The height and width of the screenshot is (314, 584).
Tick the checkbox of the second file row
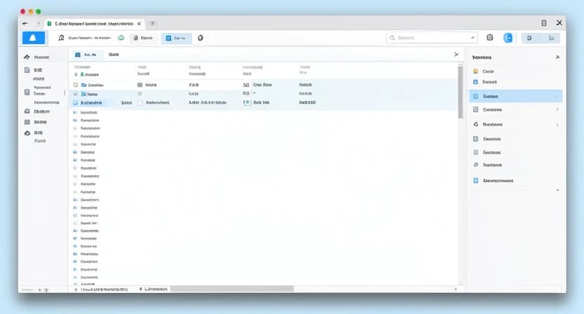(x=76, y=94)
